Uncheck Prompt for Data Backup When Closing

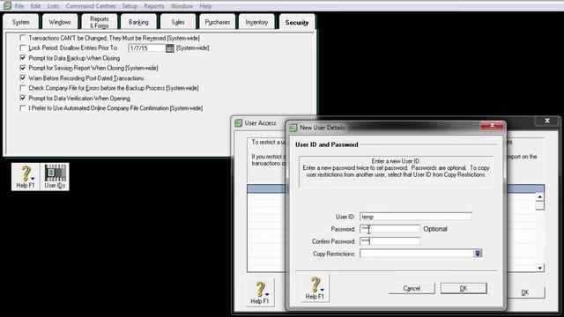click(x=23, y=58)
